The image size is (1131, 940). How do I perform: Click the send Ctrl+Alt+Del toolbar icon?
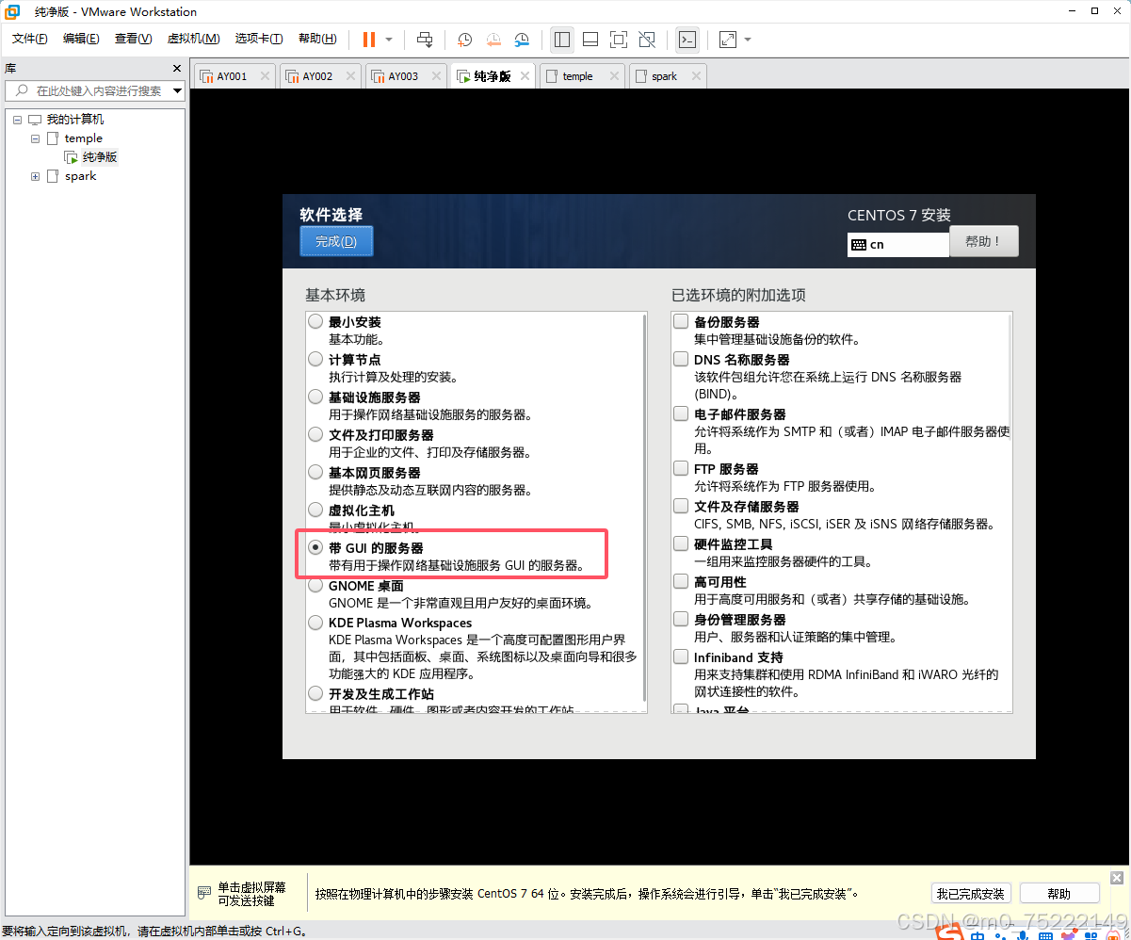425,39
